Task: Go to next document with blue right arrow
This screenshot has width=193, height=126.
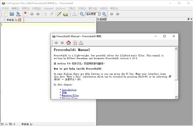Action: 38,14
